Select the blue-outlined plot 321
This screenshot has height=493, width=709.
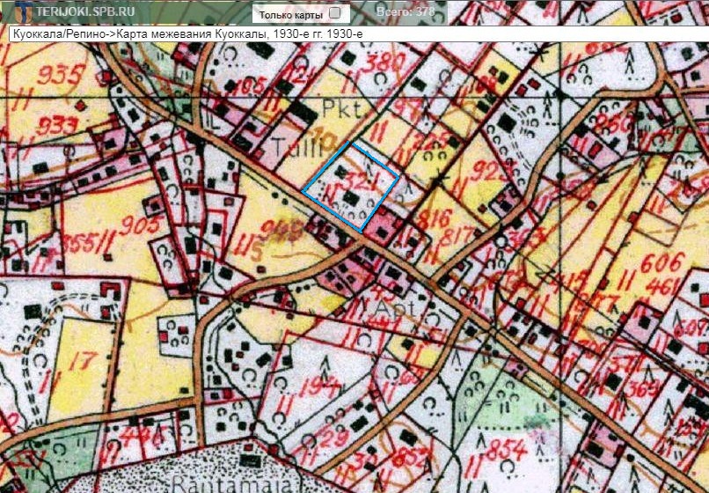click(x=351, y=186)
